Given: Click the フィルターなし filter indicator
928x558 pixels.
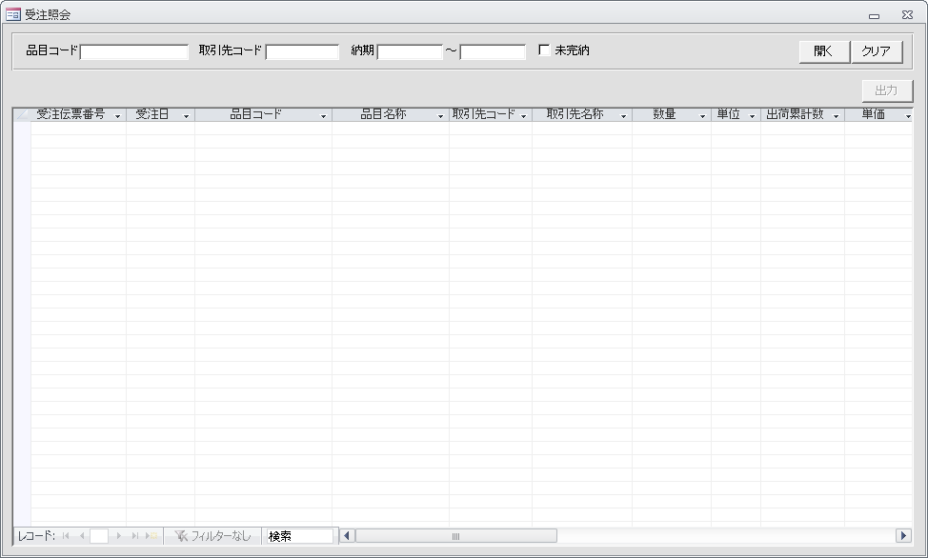Looking at the screenshot, I should (212, 536).
